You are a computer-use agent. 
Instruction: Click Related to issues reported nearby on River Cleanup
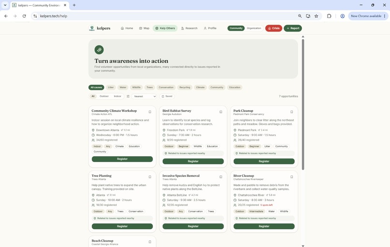click(x=264, y=218)
